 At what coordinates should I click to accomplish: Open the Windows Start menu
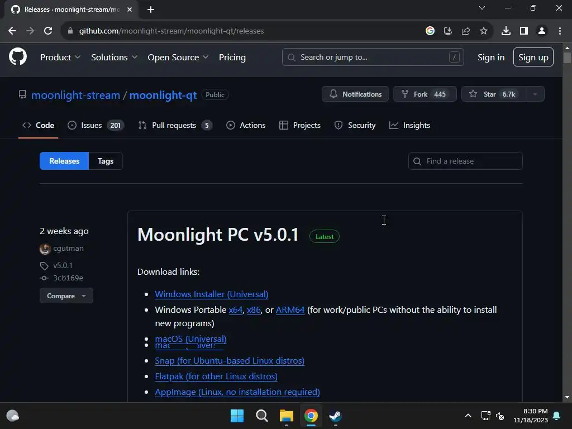(x=237, y=416)
